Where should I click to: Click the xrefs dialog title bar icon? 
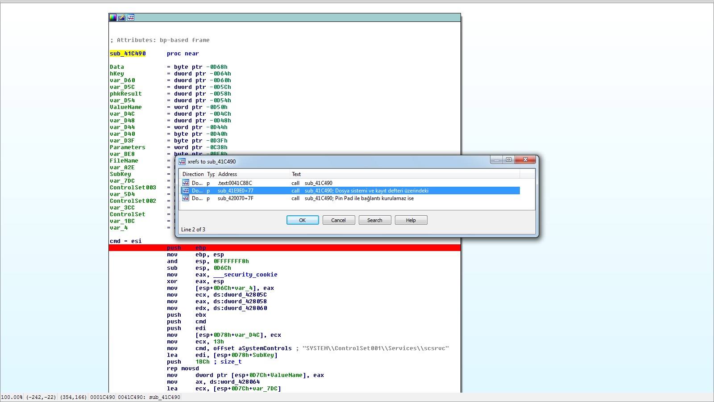pyautogui.click(x=182, y=162)
